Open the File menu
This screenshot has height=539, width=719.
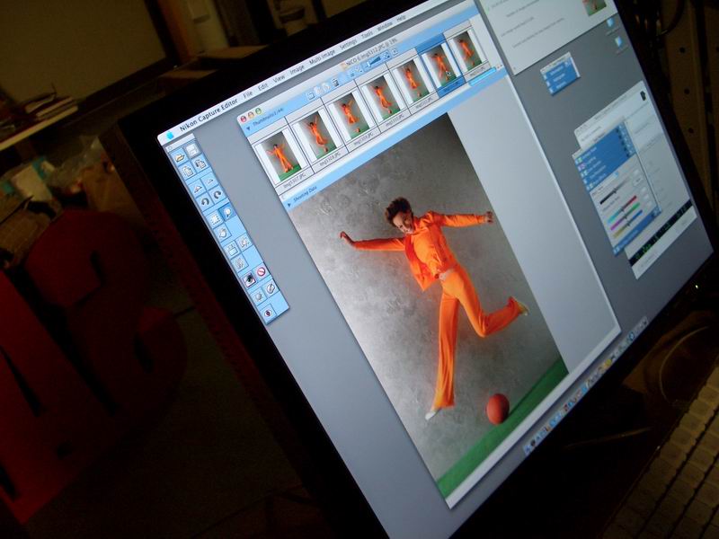point(248,94)
